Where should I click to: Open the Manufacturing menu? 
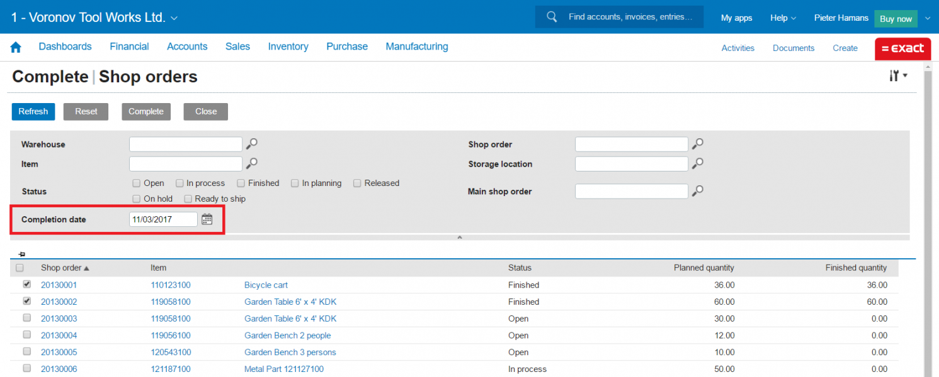click(416, 46)
